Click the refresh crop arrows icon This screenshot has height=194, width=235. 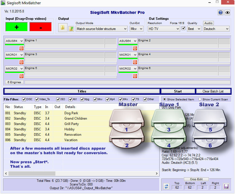coord(166,186)
